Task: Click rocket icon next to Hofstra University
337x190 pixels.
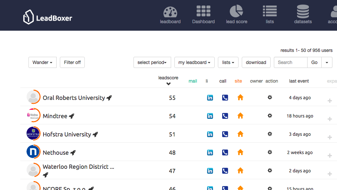Action: pos(95,134)
